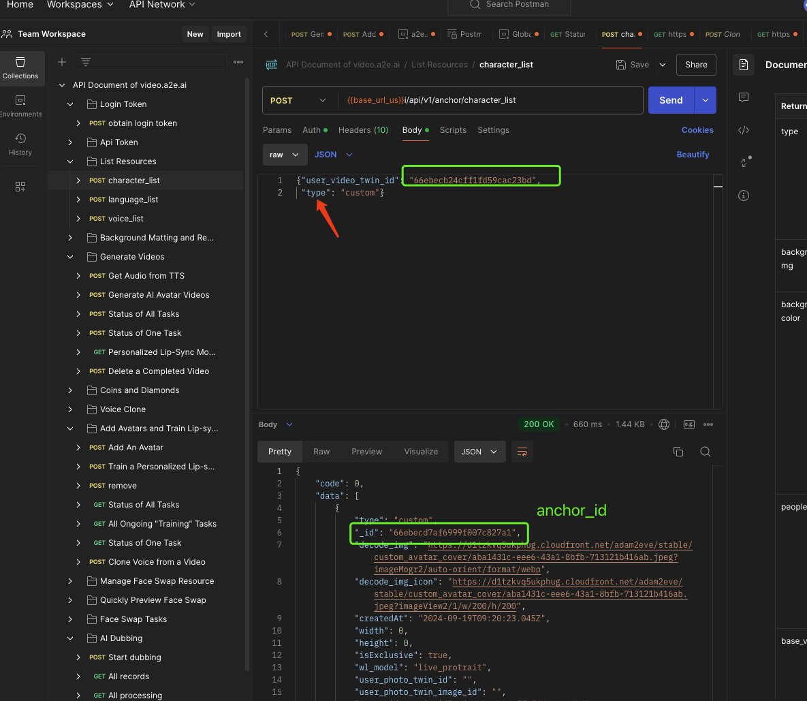Select the Preview response tab
Viewport: 807px width, 701px height.
click(x=366, y=452)
